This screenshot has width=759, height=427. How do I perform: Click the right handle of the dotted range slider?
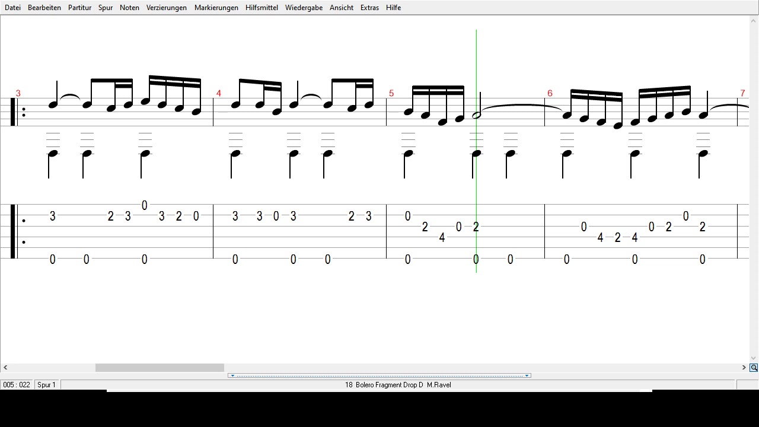click(x=527, y=375)
